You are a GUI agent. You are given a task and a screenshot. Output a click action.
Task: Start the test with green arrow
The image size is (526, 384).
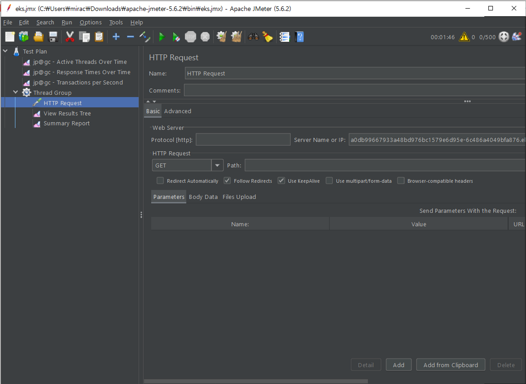coord(162,37)
